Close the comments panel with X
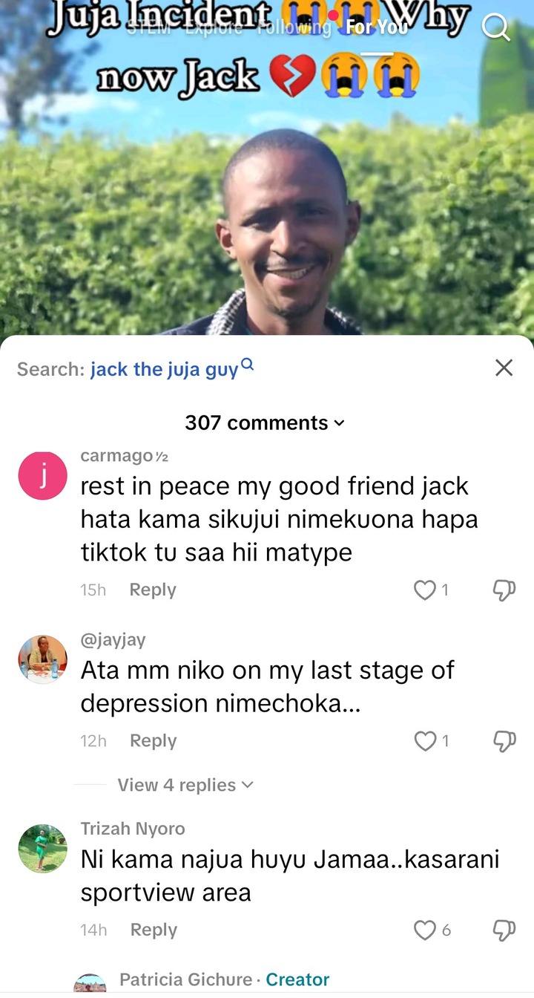The width and height of the screenshot is (534, 998). [504, 368]
